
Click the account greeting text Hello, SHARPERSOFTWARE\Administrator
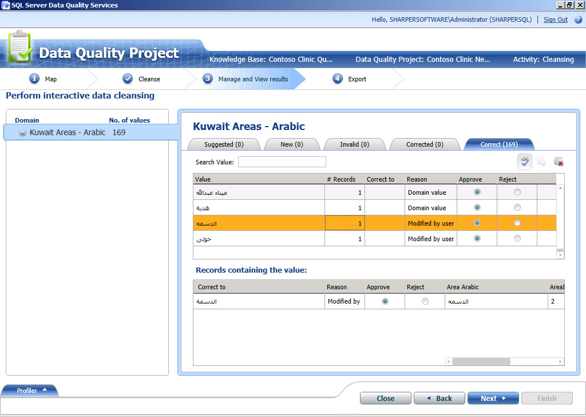452,19
